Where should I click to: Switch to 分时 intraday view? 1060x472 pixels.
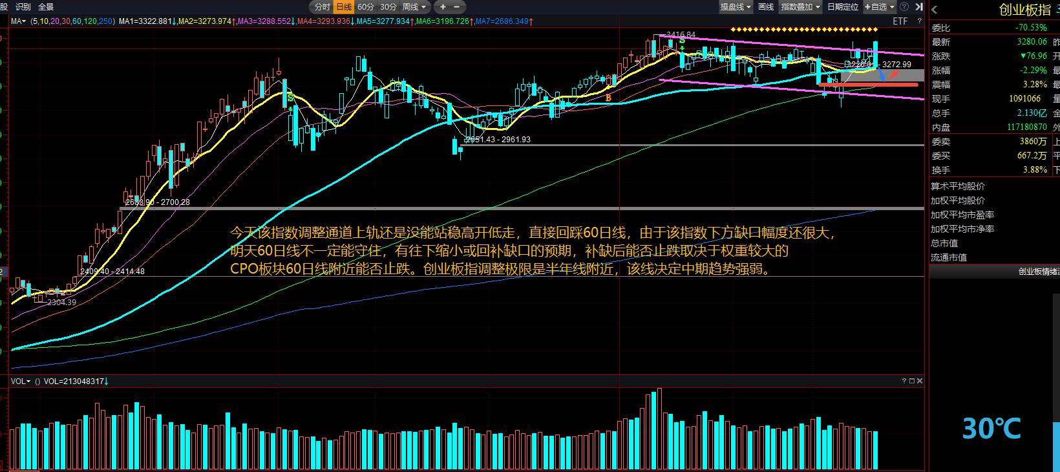(x=322, y=7)
